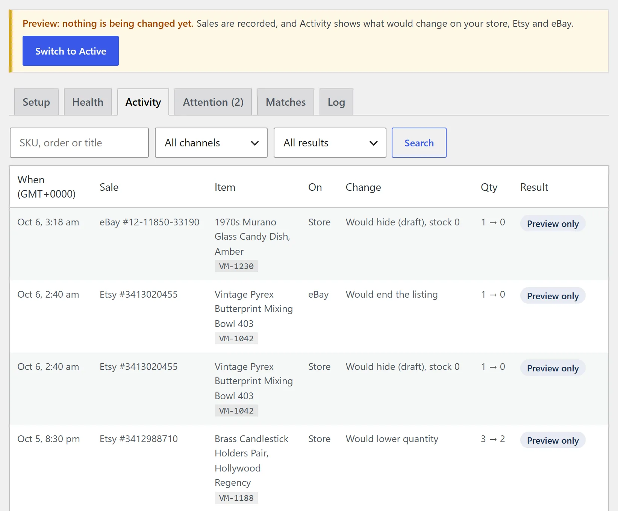Switch to the Matches tab
The image size is (618, 511).
(286, 102)
